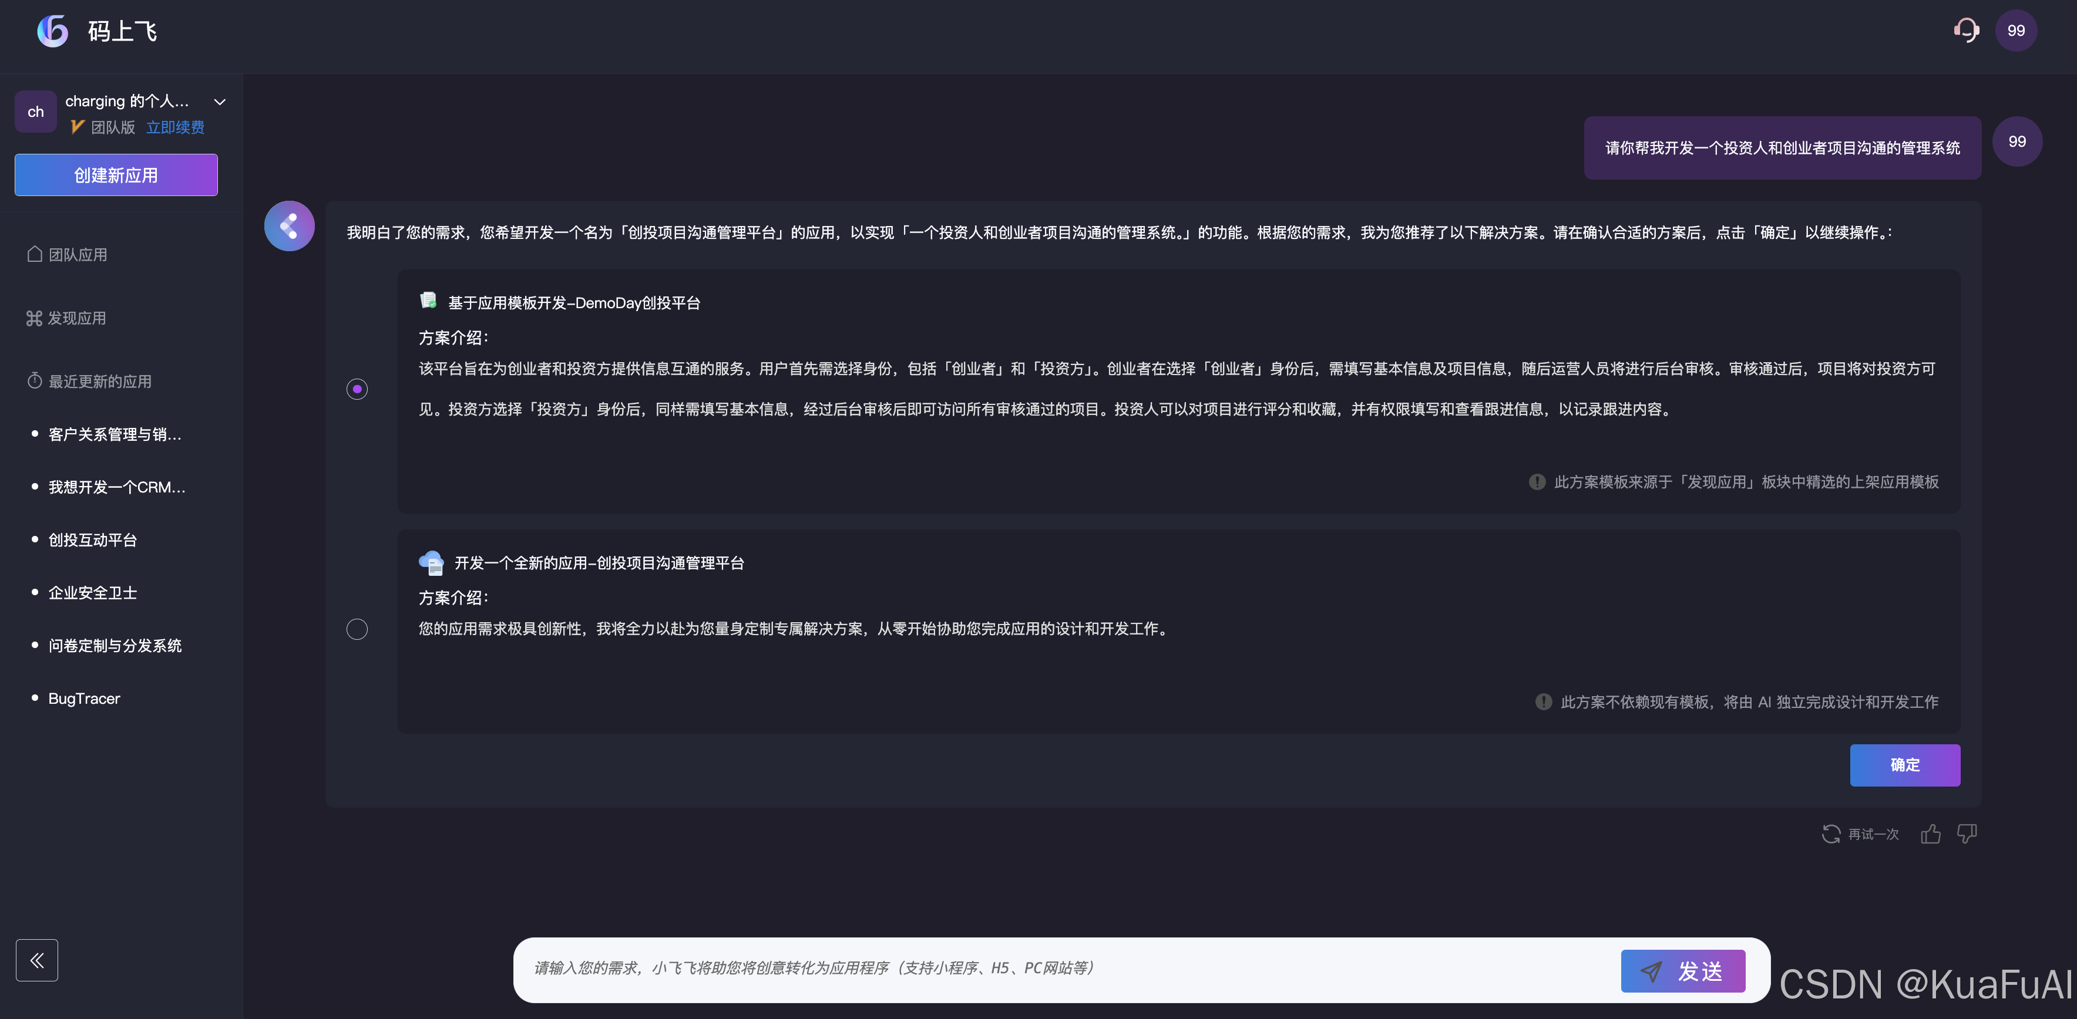Click the 码上飞 logo icon
This screenshot has height=1019, width=2077.
point(53,31)
